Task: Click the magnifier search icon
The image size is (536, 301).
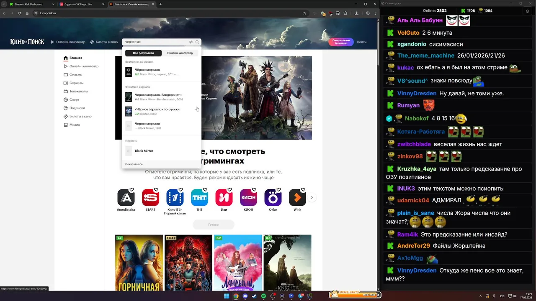Action: pos(197,42)
